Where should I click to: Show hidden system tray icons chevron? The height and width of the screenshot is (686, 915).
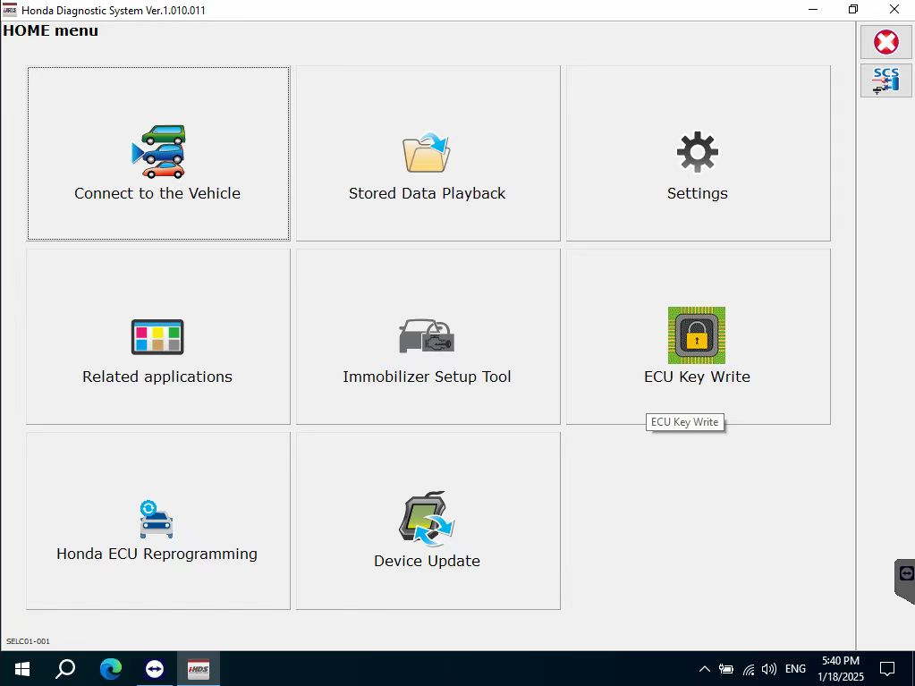(704, 669)
